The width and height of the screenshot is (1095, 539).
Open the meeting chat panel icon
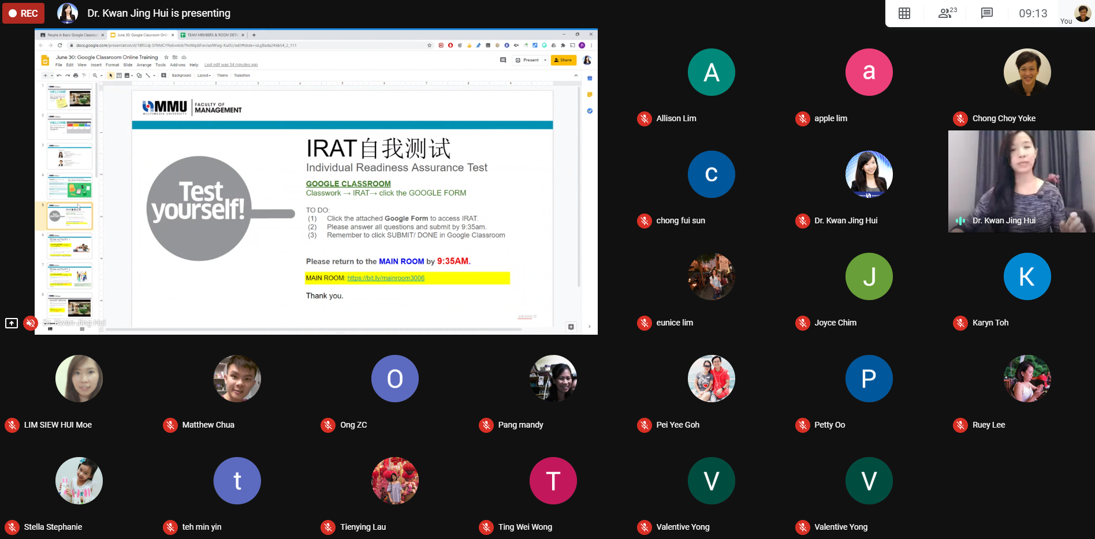[987, 13]
